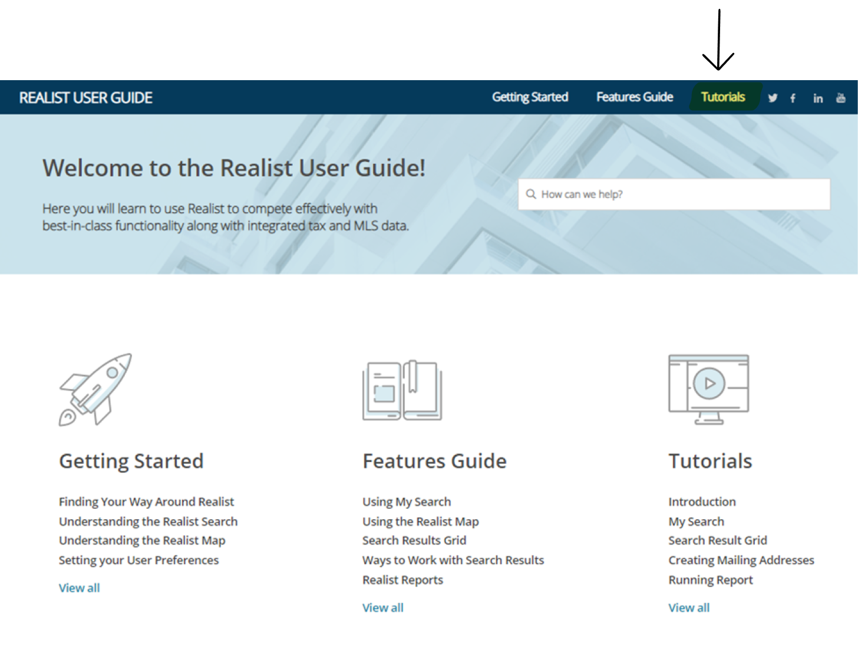Open 'Using the Realist Map' article
858x646 pixels.
tap(421, 522)
